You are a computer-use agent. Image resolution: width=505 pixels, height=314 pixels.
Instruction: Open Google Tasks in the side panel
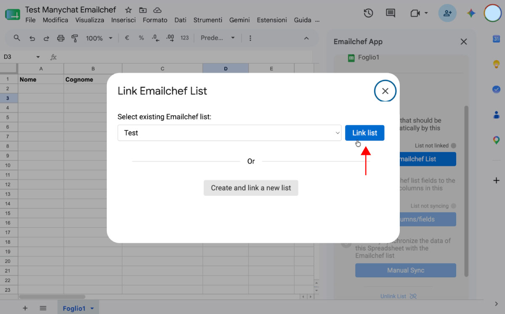tap(496, 89)
